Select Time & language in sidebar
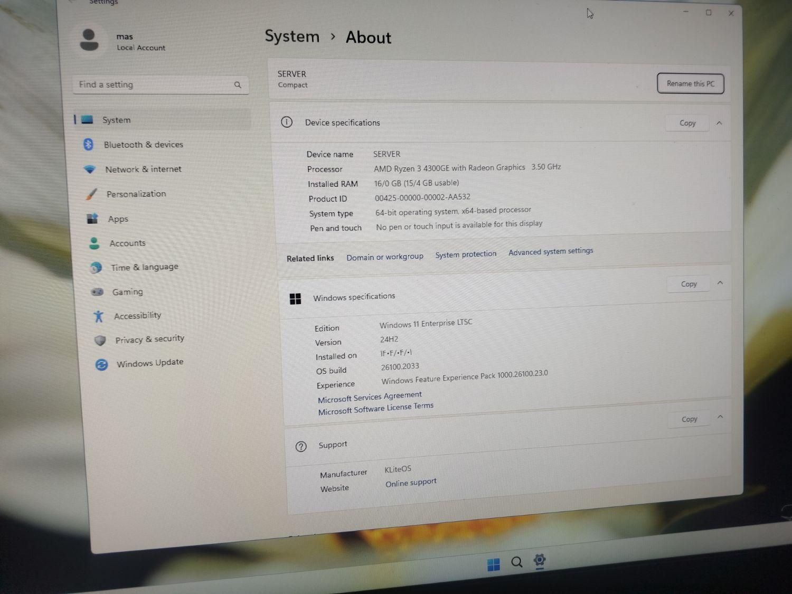This screenshot has width=792, height=594. [x=145, y=267]
